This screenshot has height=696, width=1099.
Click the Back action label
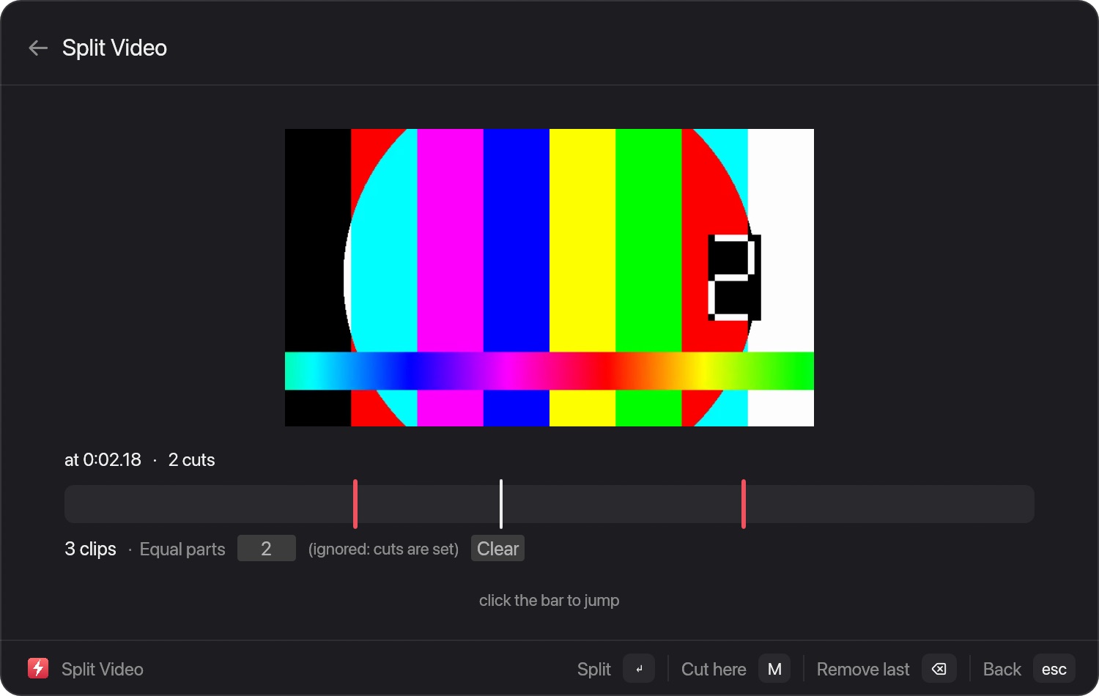click(1002, 670)
